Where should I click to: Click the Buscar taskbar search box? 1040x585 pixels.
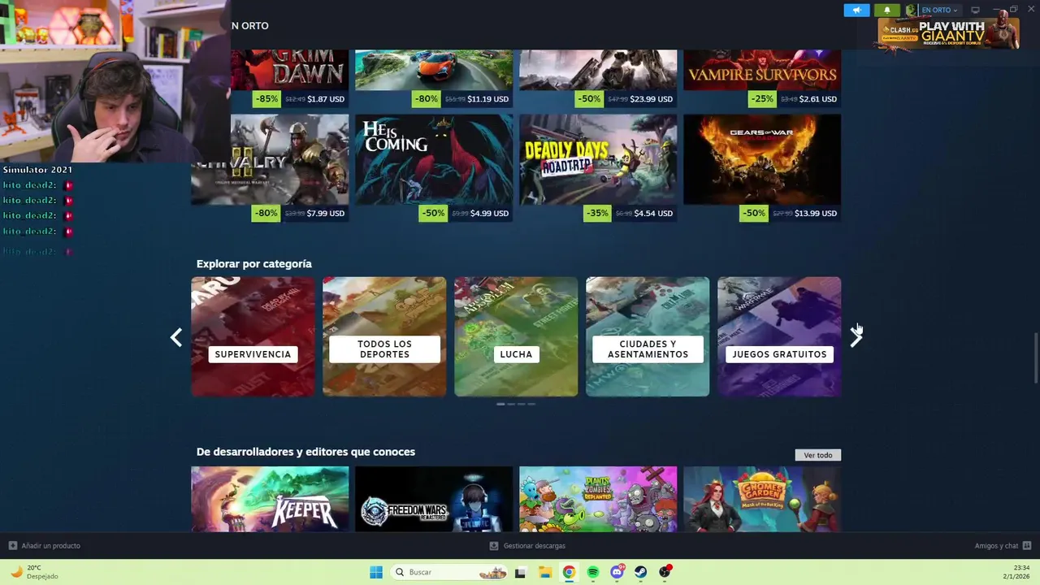(450, 572)
